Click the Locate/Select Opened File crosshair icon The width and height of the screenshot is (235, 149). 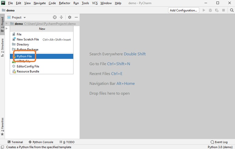(x=55, y=17)
